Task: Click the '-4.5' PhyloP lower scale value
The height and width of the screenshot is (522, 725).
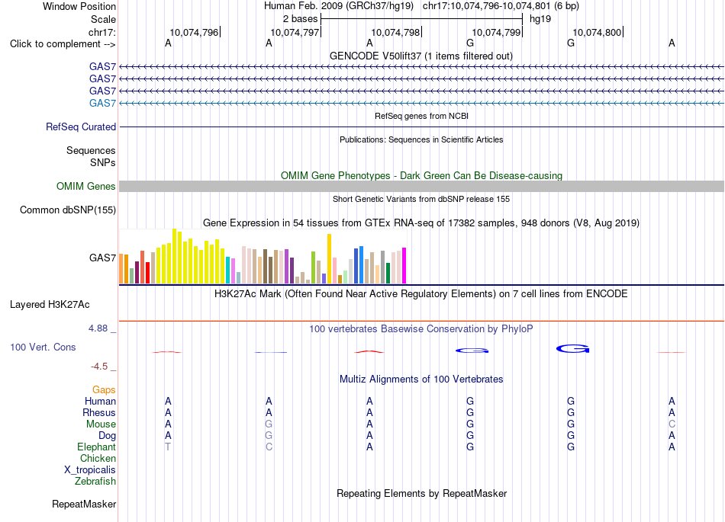Action: 99,367
